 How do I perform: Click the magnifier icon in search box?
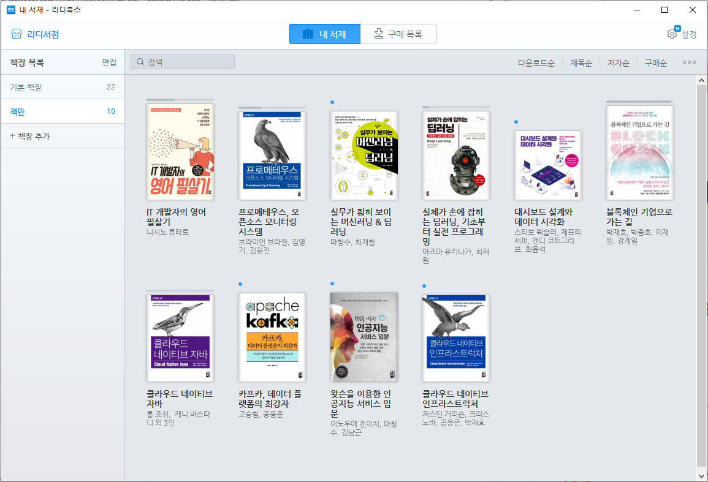(140, 62)
